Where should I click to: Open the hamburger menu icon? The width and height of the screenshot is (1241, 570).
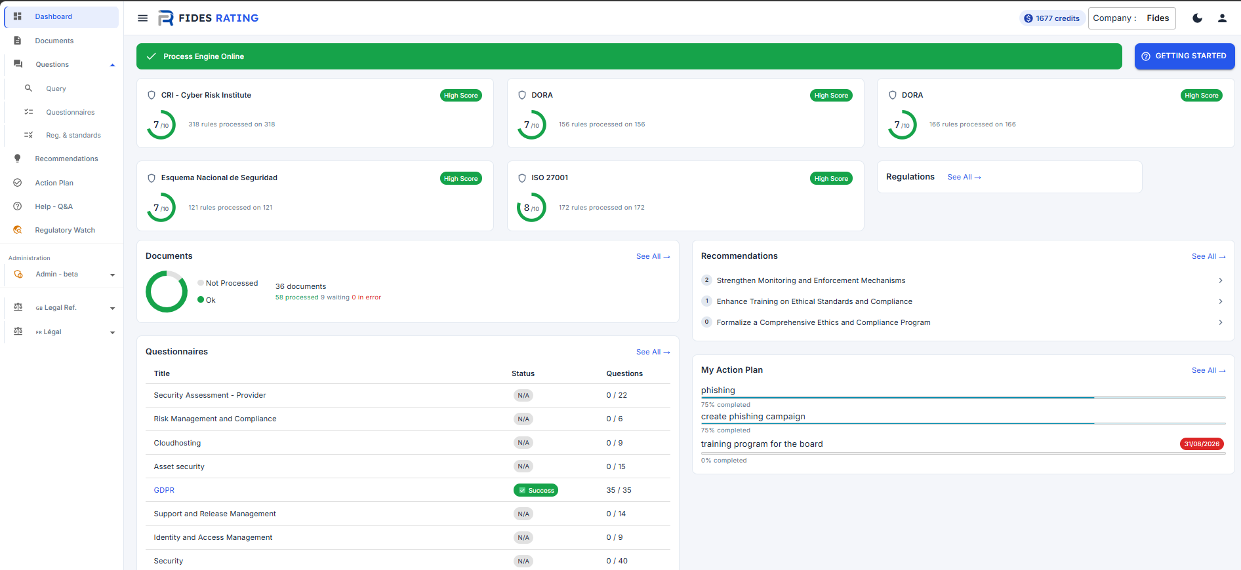pos(142,18)
